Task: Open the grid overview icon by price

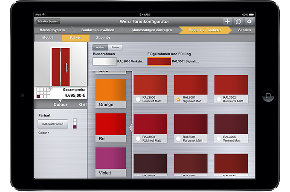Action: [x=43, y=93]
